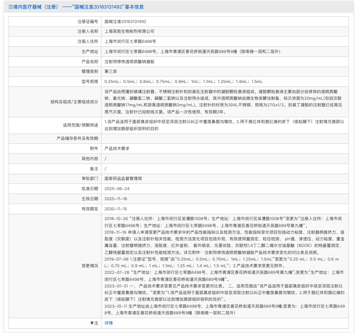Click the product name 注射用修饰透明质酸钠凝胶
The width and height of the screenshot is (355, 333).
click(x=129, y=62)
